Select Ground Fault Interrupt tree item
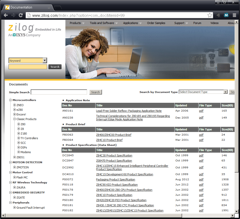Image resolution: width=240 pixels, height=219 pixels. [x=31, y=208]
